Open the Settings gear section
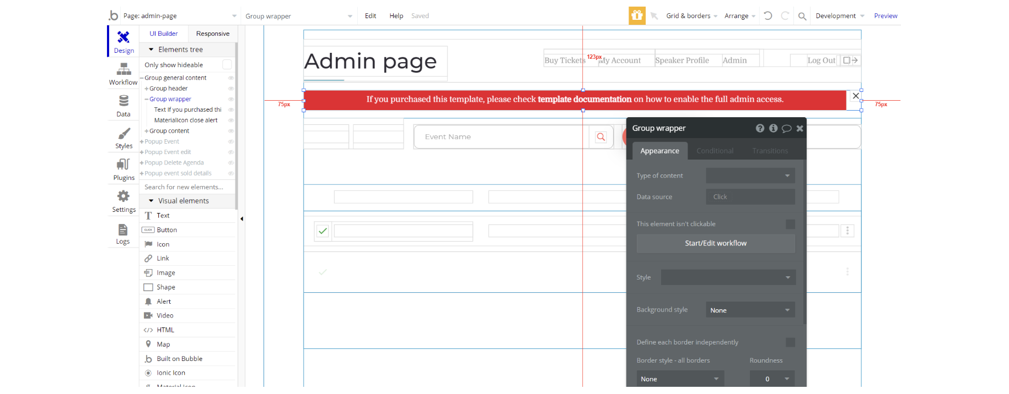This screenshot has width=1009, height=394. [x=124, y=201]
